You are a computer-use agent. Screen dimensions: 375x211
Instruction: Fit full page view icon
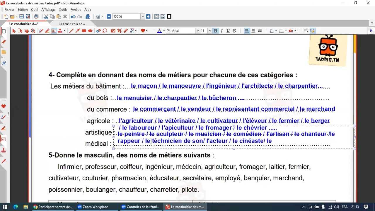click(x=156, y=17)
